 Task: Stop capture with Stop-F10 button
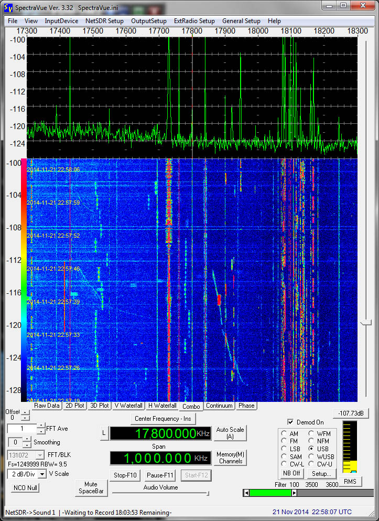(x=125, y=475)
